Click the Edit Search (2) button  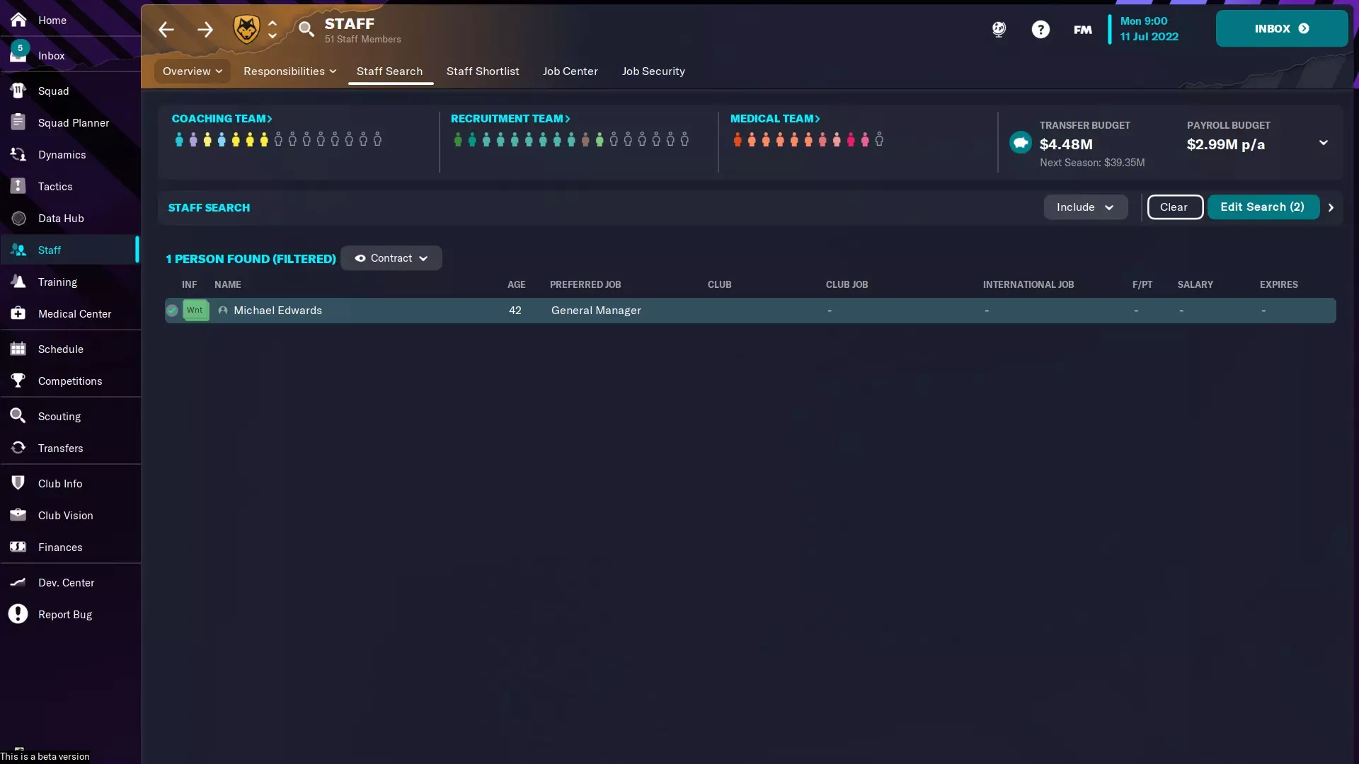click(1262, 207)
